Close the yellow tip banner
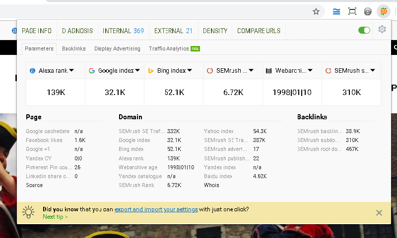The width and height of the screenshot is (397, 238). point(379,213)
